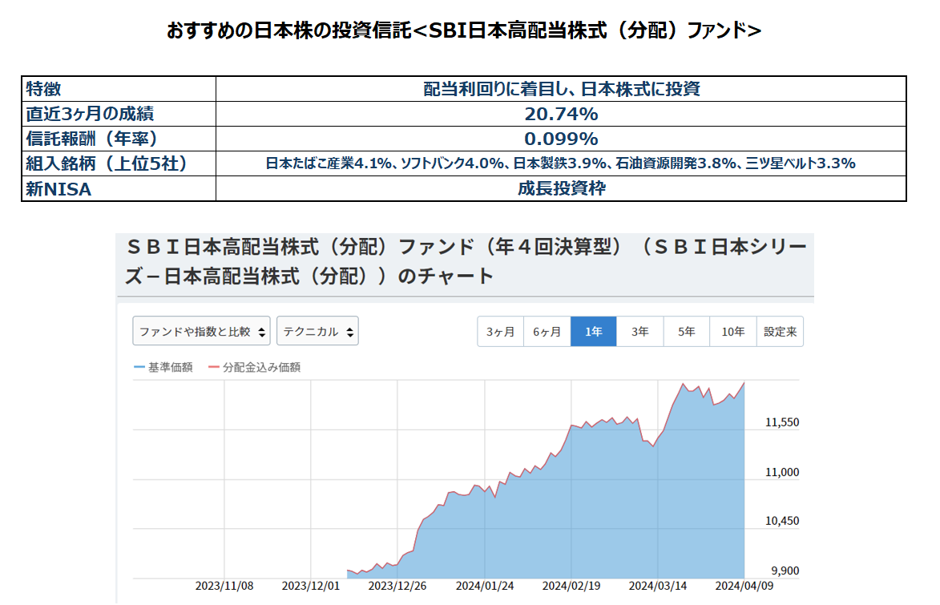Open the テクニカル dropdown

click(317, 331)
